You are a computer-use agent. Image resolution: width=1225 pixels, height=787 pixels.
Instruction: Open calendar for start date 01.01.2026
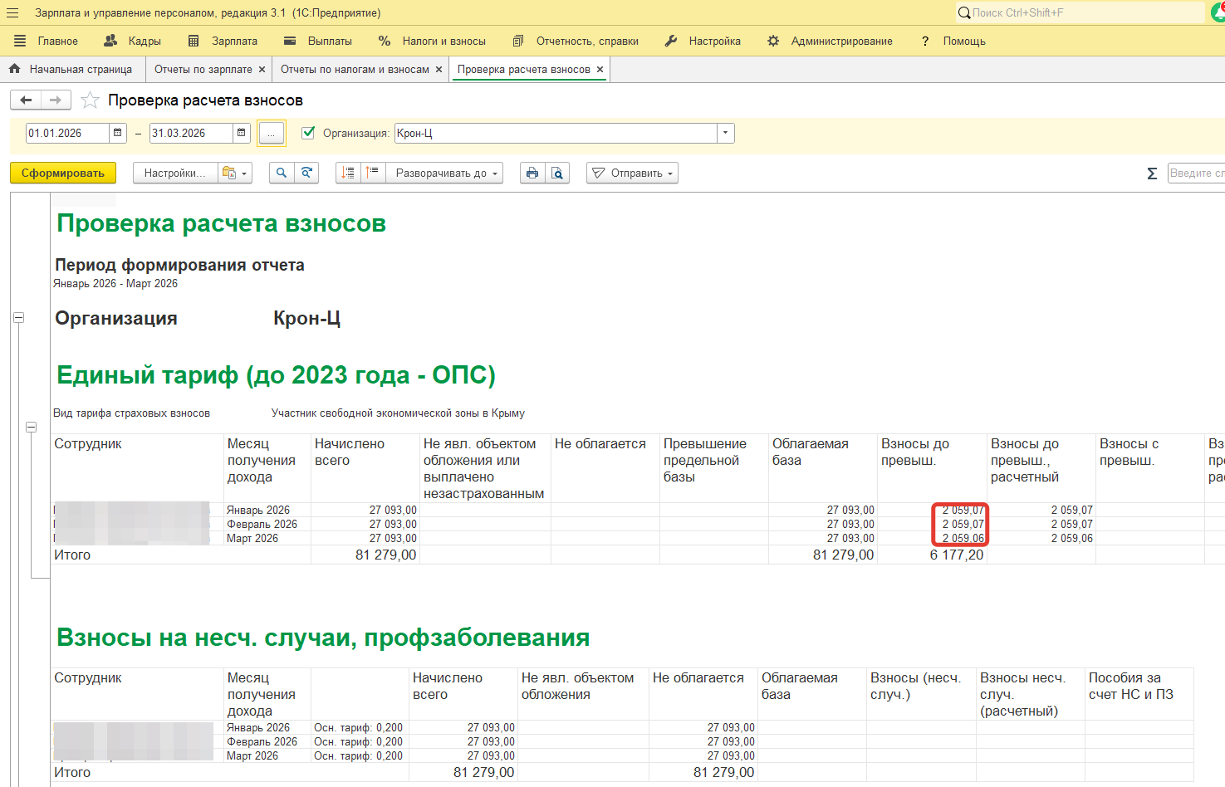click(x=118, y=133)
